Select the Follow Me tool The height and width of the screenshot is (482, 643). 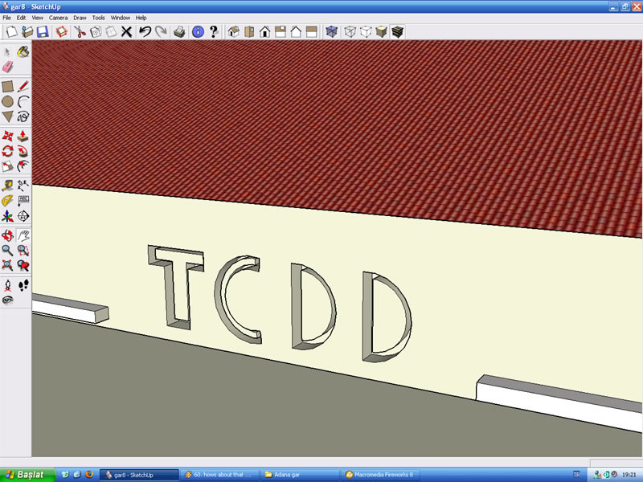(x=23, y=151)
